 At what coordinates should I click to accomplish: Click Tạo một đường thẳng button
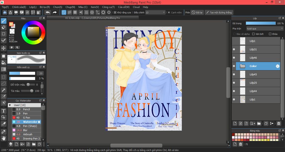pos(219,13)
